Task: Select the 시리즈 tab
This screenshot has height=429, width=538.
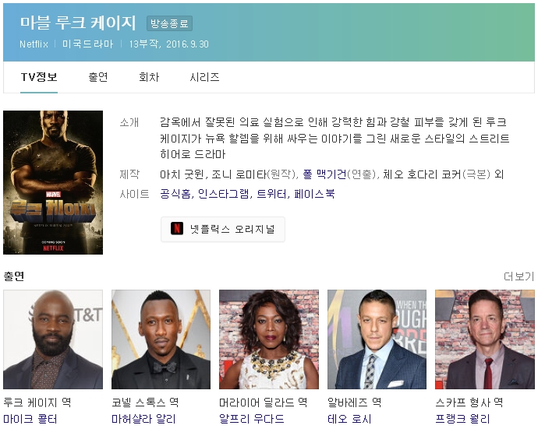Action: click(204, 77)
